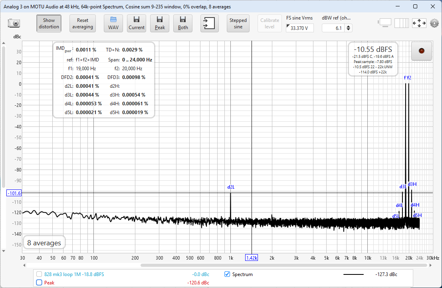
Task: Click the dBW ref value field
Action: 333,28
